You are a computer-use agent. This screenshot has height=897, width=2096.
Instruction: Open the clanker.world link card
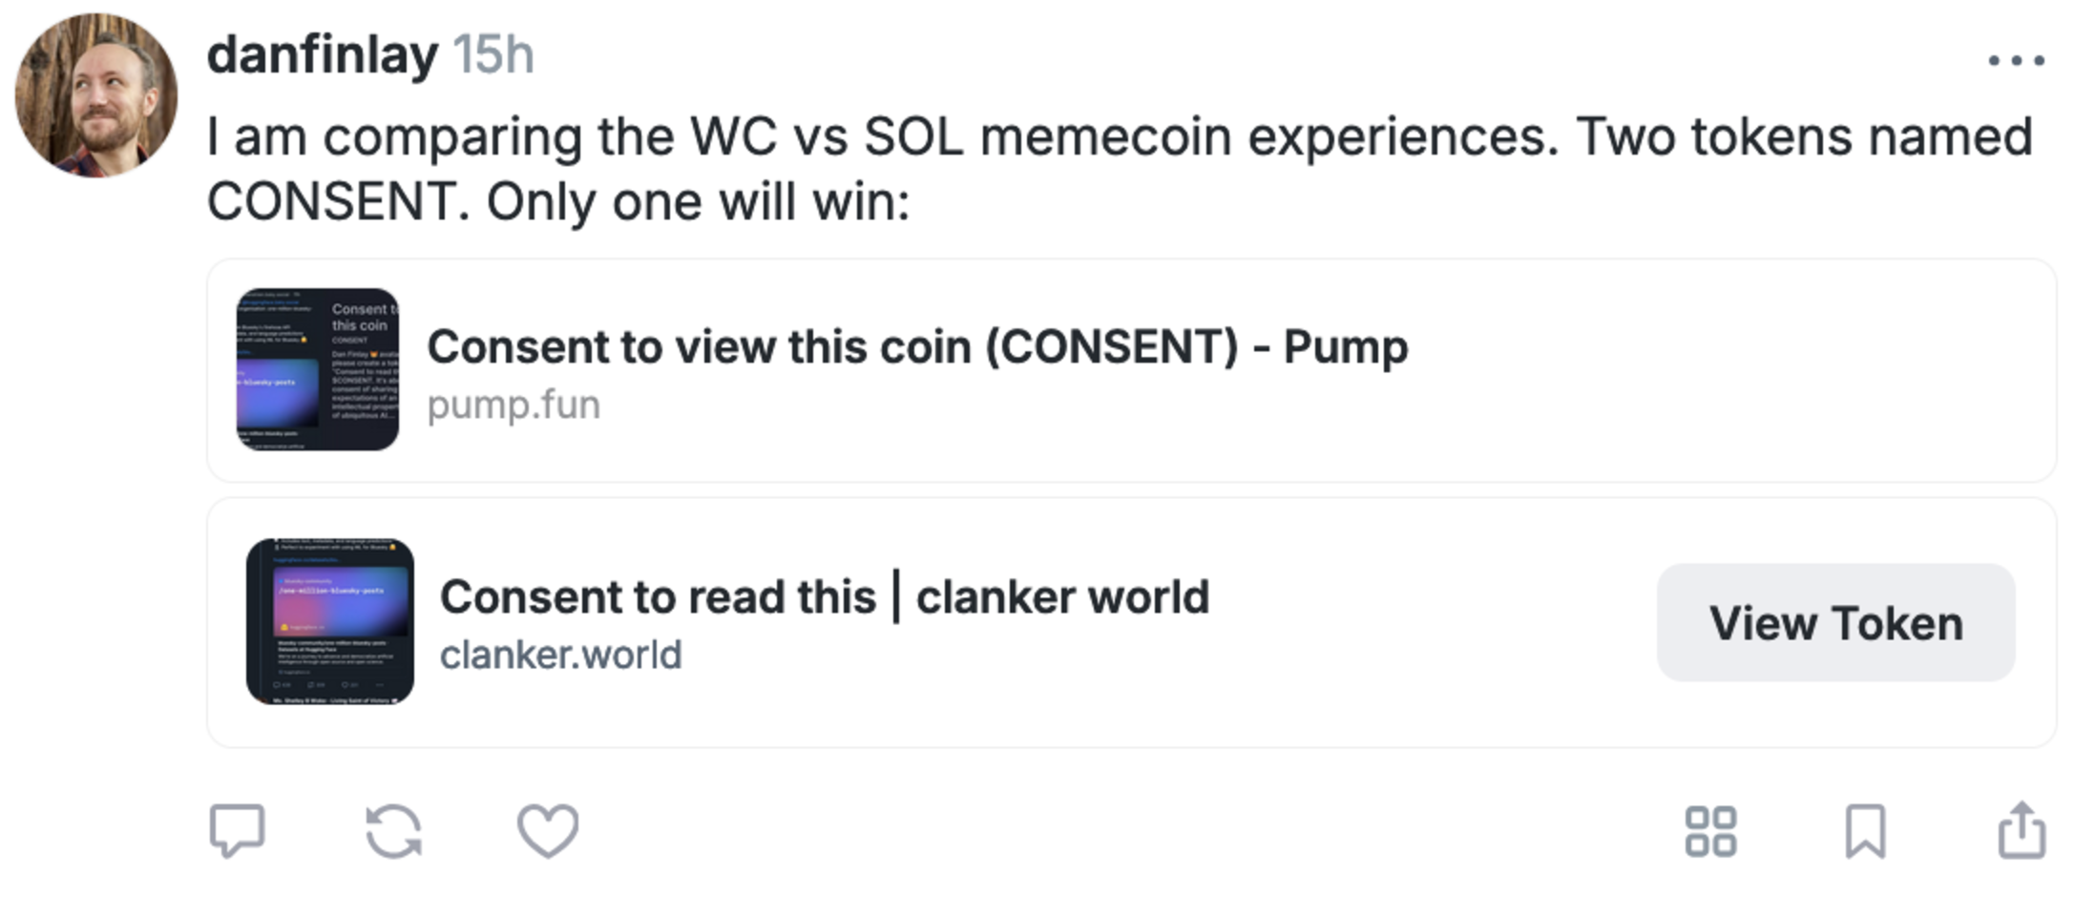(x=859, y=620)
